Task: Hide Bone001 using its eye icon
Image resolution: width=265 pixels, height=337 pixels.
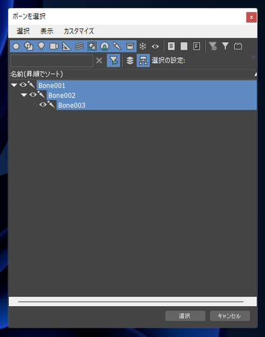Action: coord(23,85)
